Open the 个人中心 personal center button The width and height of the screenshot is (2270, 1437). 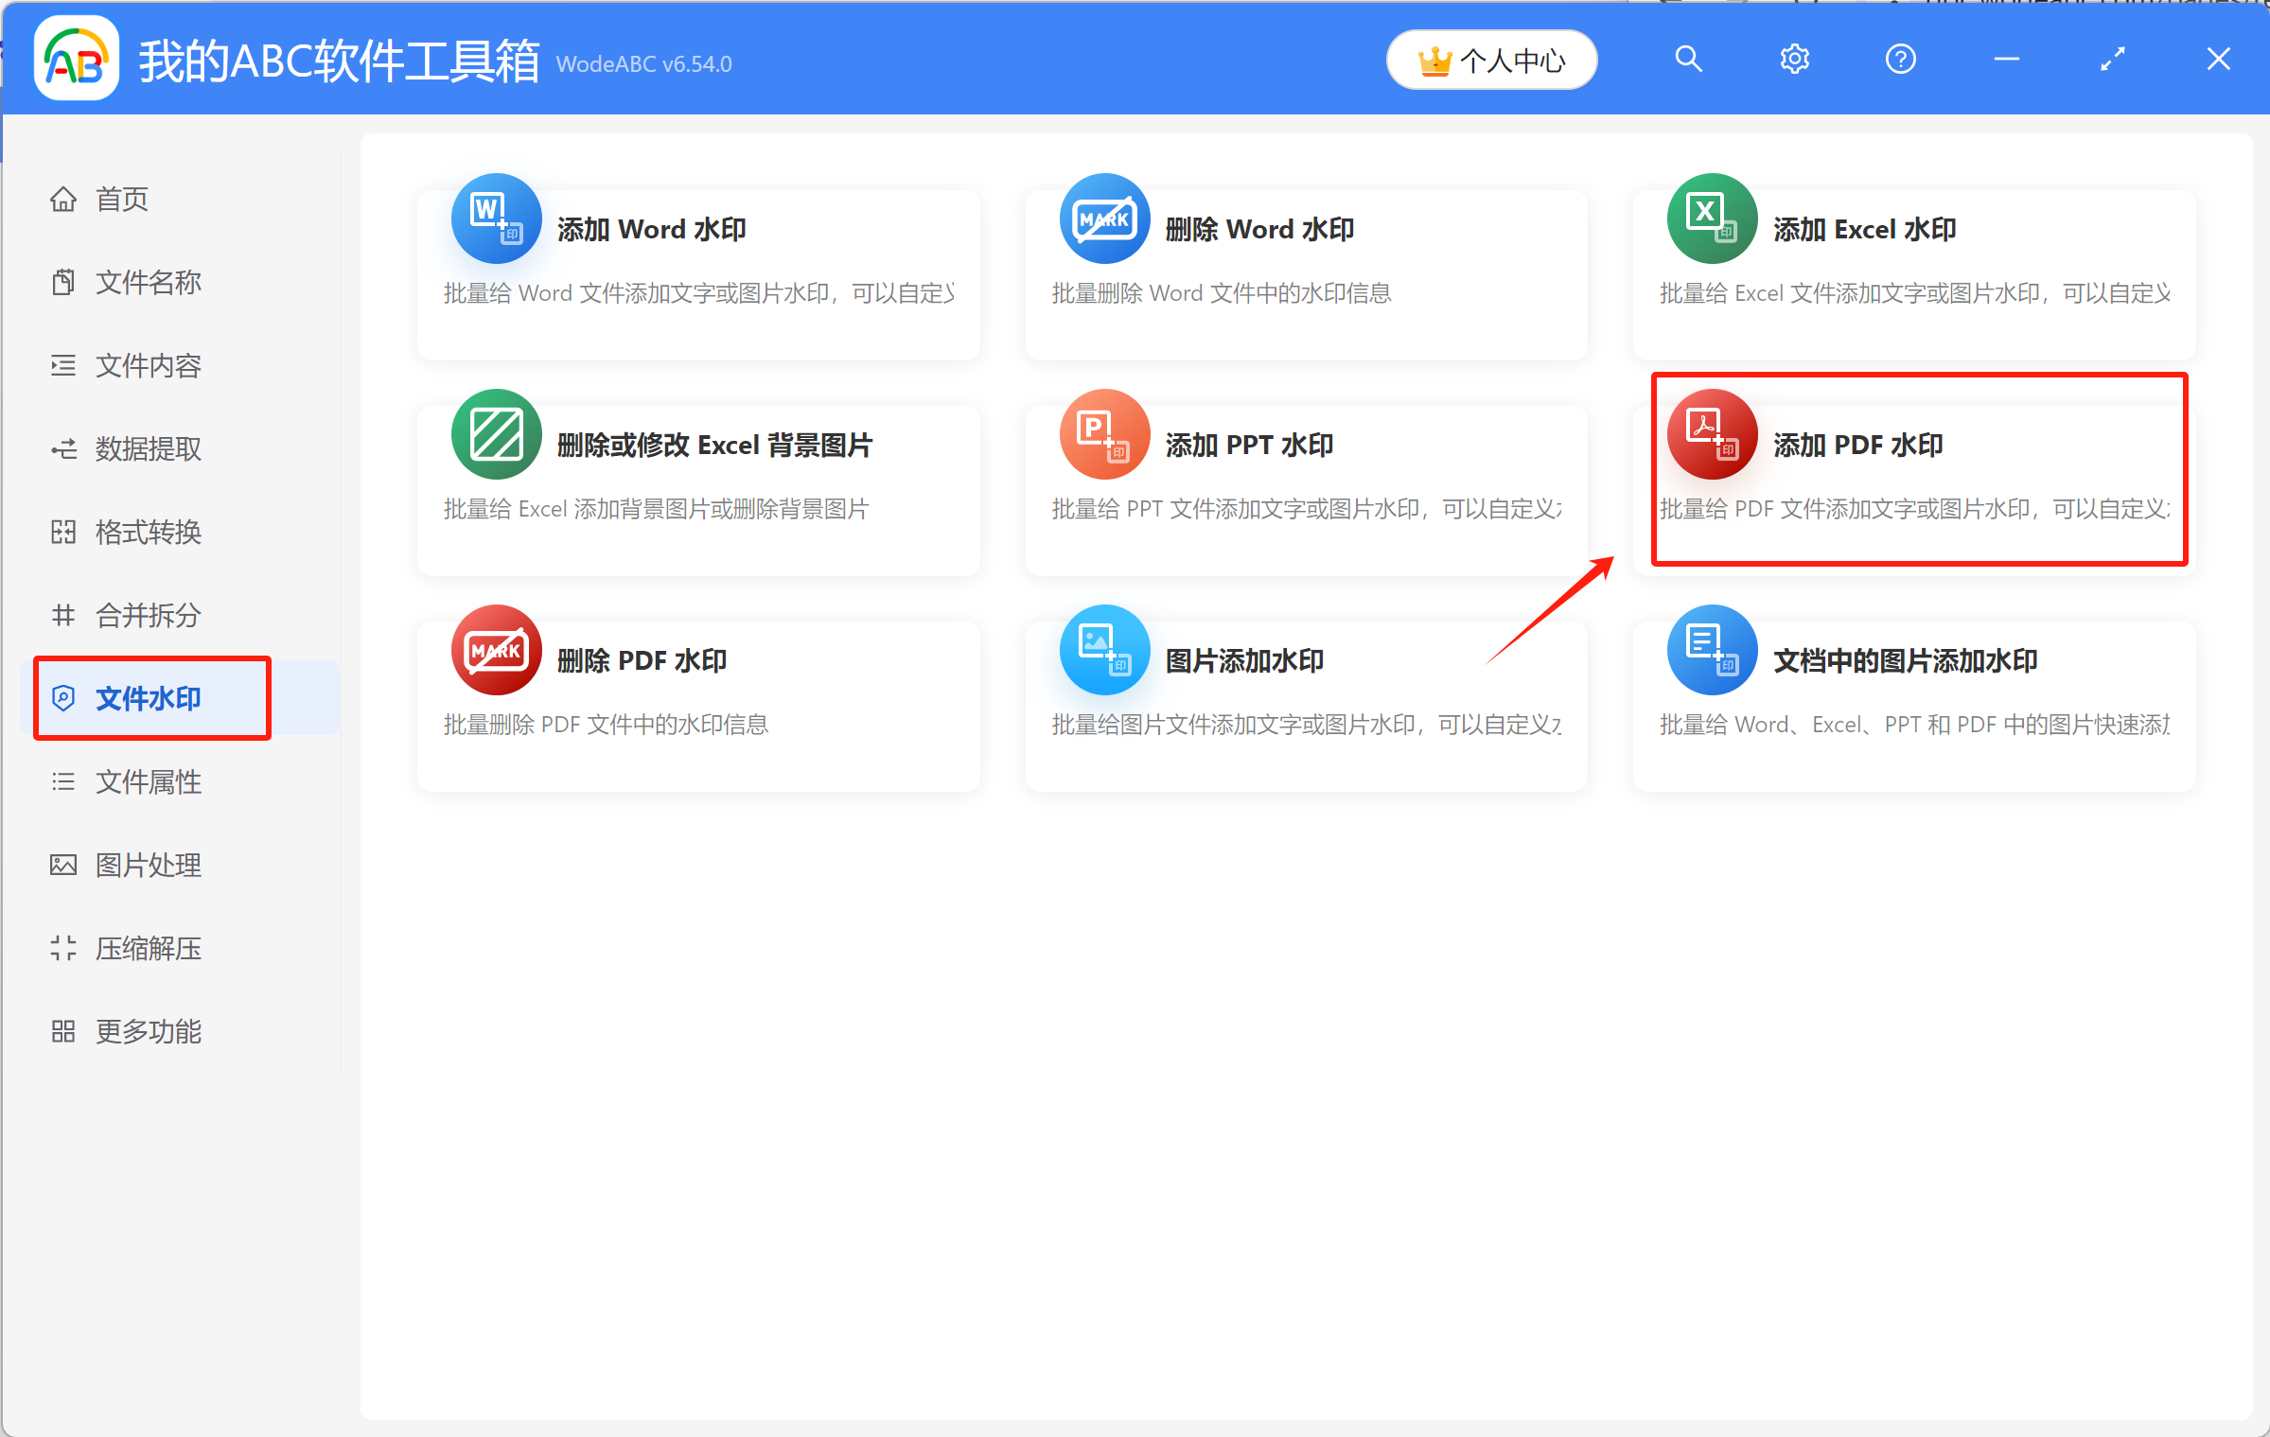pos(1491,61)
